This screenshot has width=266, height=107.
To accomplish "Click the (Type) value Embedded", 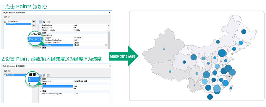I will coord(77,38).
